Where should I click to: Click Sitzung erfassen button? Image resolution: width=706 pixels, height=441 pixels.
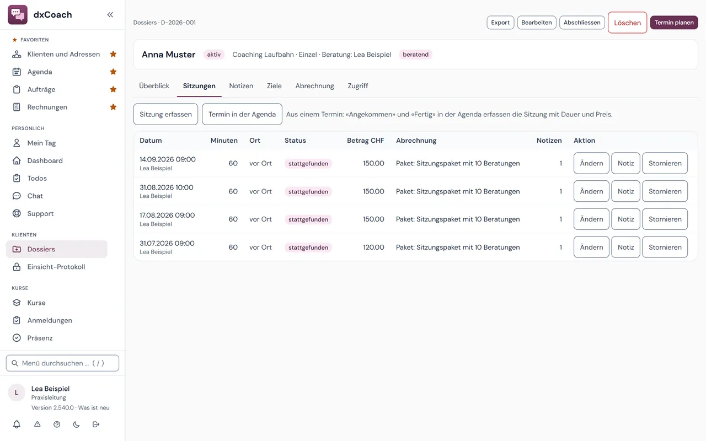point(165,114)
